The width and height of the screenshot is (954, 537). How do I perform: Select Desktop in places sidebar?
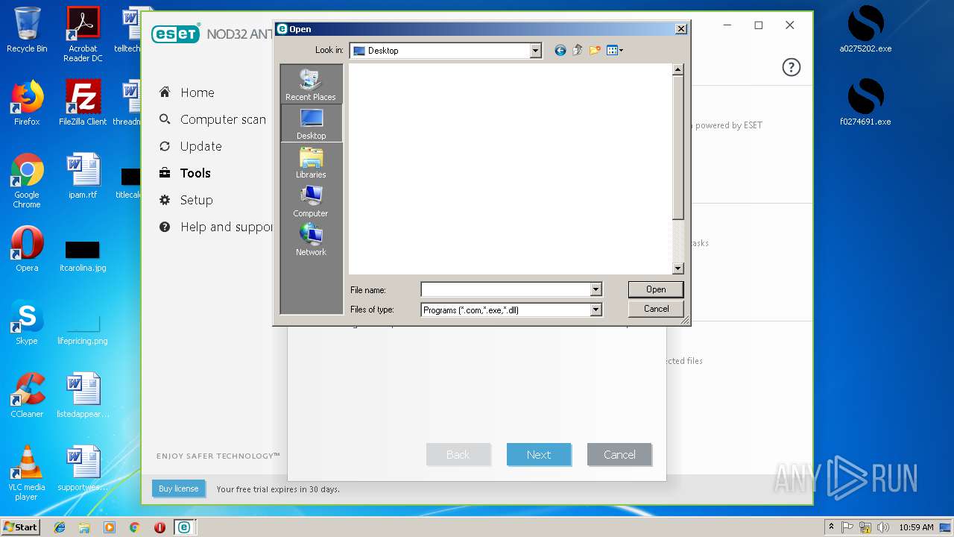click(311, 124)
